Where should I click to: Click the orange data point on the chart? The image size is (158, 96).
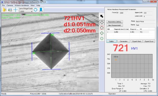[x=116, y=60]
